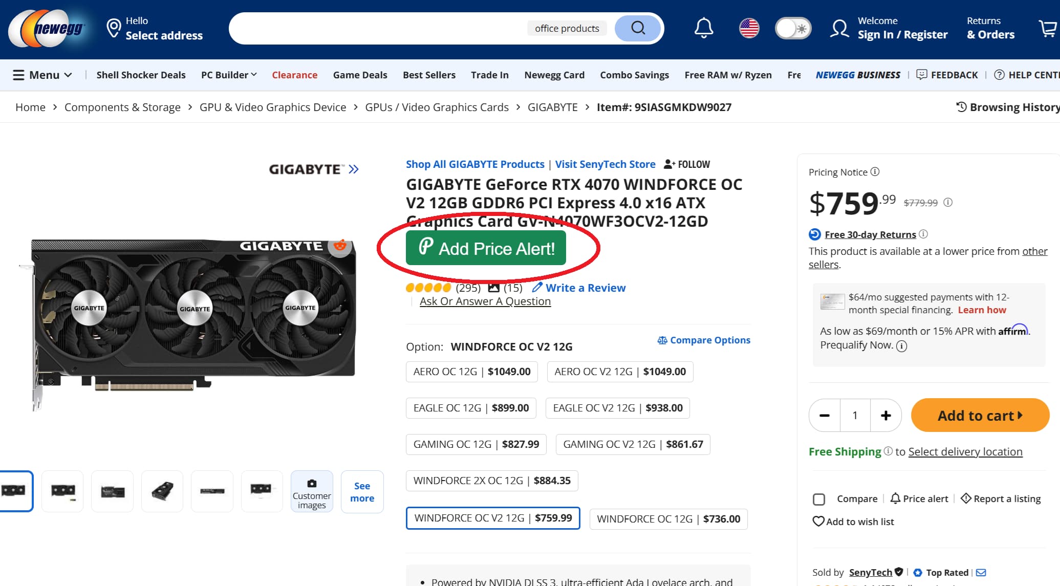The height and width of the screenshot is (586, 1060).
Task: Click the search magnifier icon
Action: point(637,28)
